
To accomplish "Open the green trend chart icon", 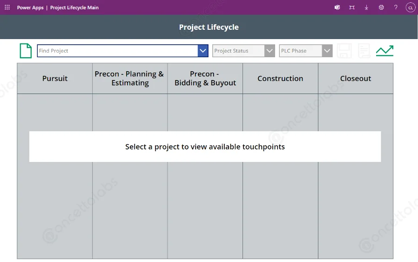I will pos(384,51).
